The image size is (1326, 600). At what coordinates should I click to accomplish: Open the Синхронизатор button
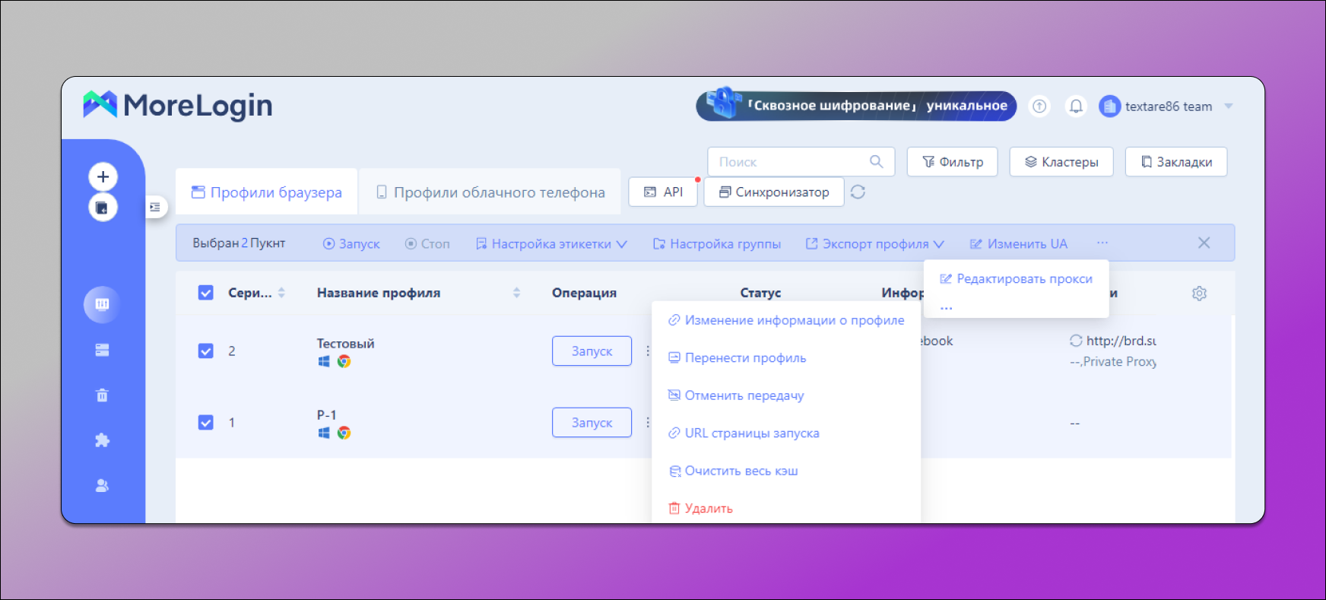pyautogui.click(x=774, y=192)
